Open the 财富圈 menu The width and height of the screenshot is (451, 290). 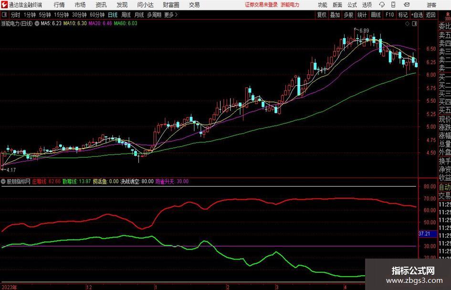[171, 5]
